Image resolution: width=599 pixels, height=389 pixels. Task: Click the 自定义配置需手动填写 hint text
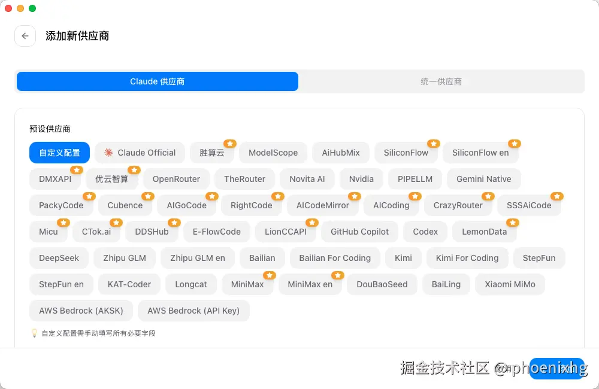99,333
